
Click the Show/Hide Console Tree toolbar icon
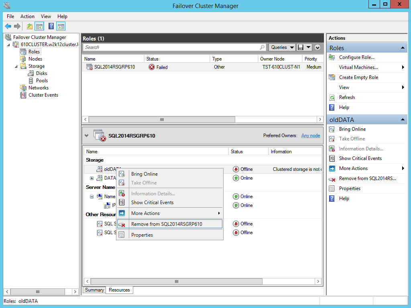pyautogui.click(x=39, y=25)
